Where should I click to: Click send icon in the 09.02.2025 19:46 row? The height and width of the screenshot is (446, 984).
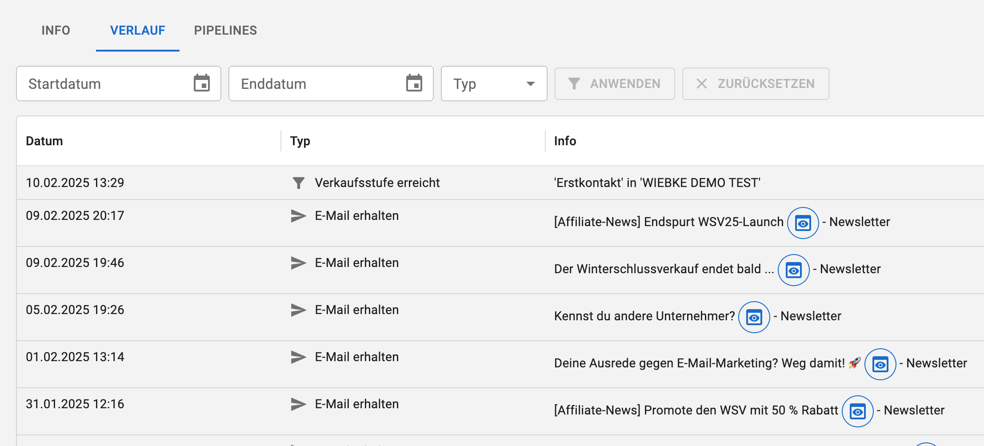click(x=298, y=263)
